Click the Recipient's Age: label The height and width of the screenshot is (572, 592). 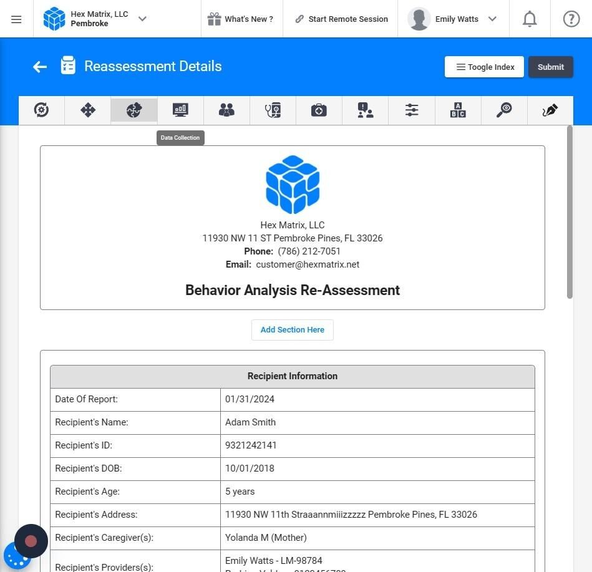tap(87, 491)
